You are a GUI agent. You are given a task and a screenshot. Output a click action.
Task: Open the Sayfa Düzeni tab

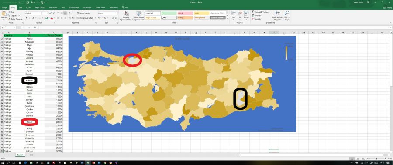[40, 7]
